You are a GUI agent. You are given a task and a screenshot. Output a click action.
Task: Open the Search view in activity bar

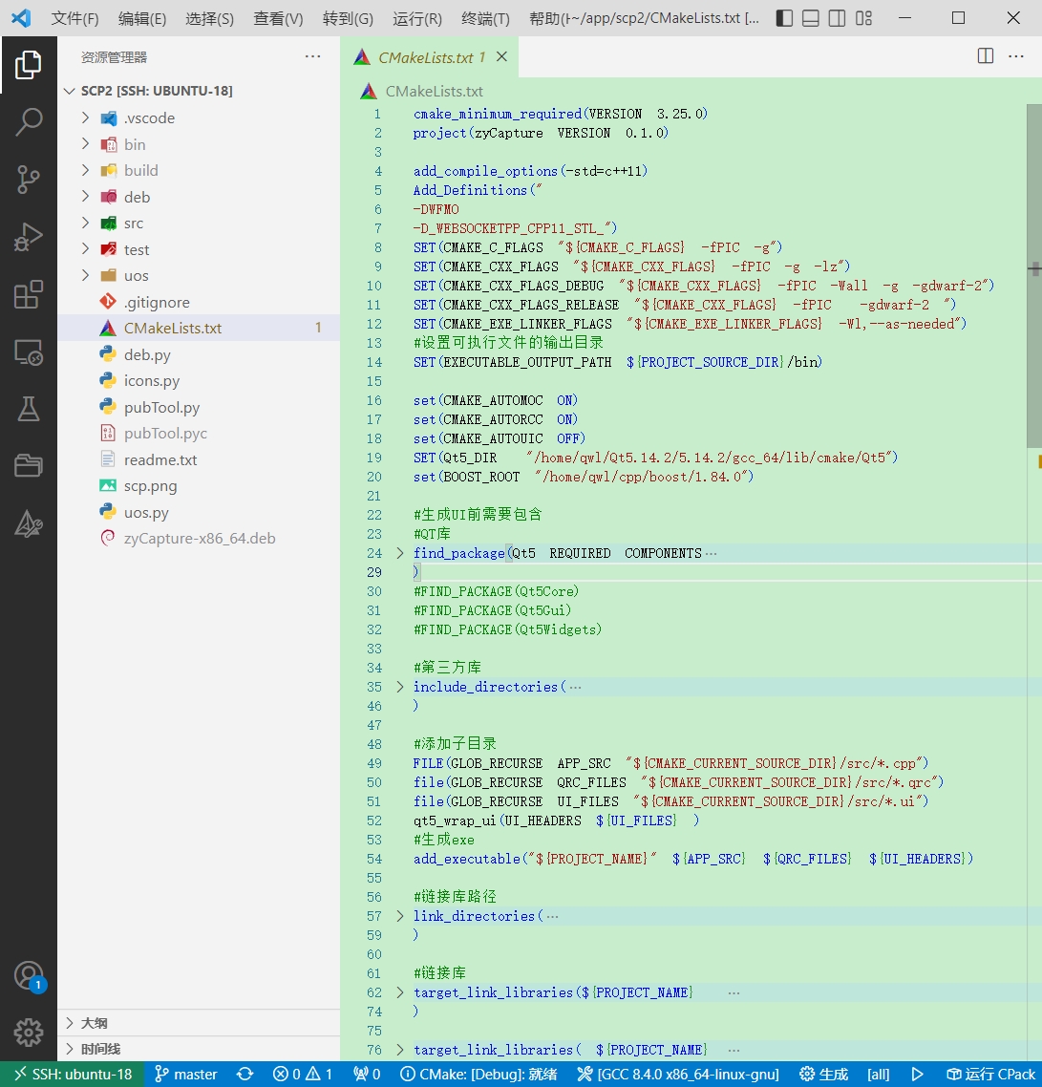pos(29,121)
